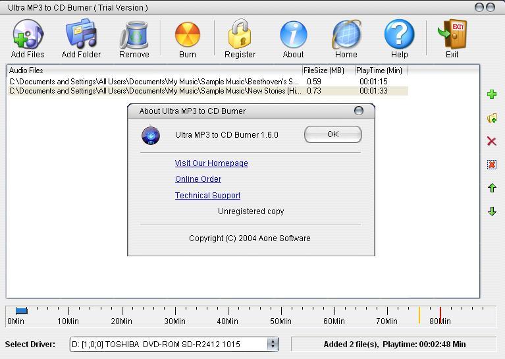
Task: Open the Online Order link
Action: point(198,179)
